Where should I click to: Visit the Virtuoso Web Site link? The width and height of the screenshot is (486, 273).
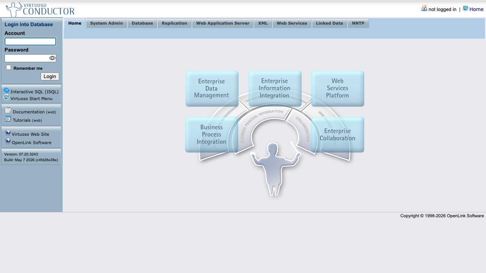30,134
